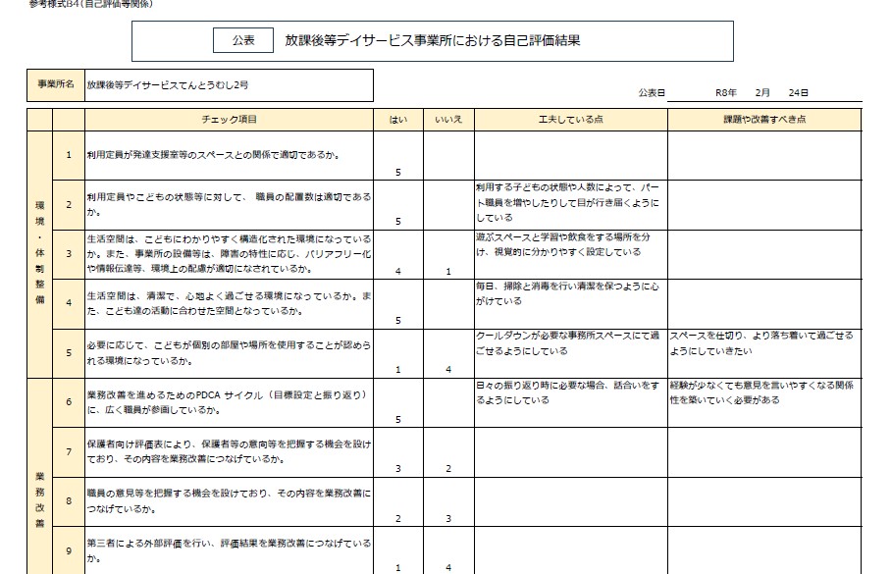Select the row 1 question about 利用定員 and space
891x574 pixels.
(229, 155)
